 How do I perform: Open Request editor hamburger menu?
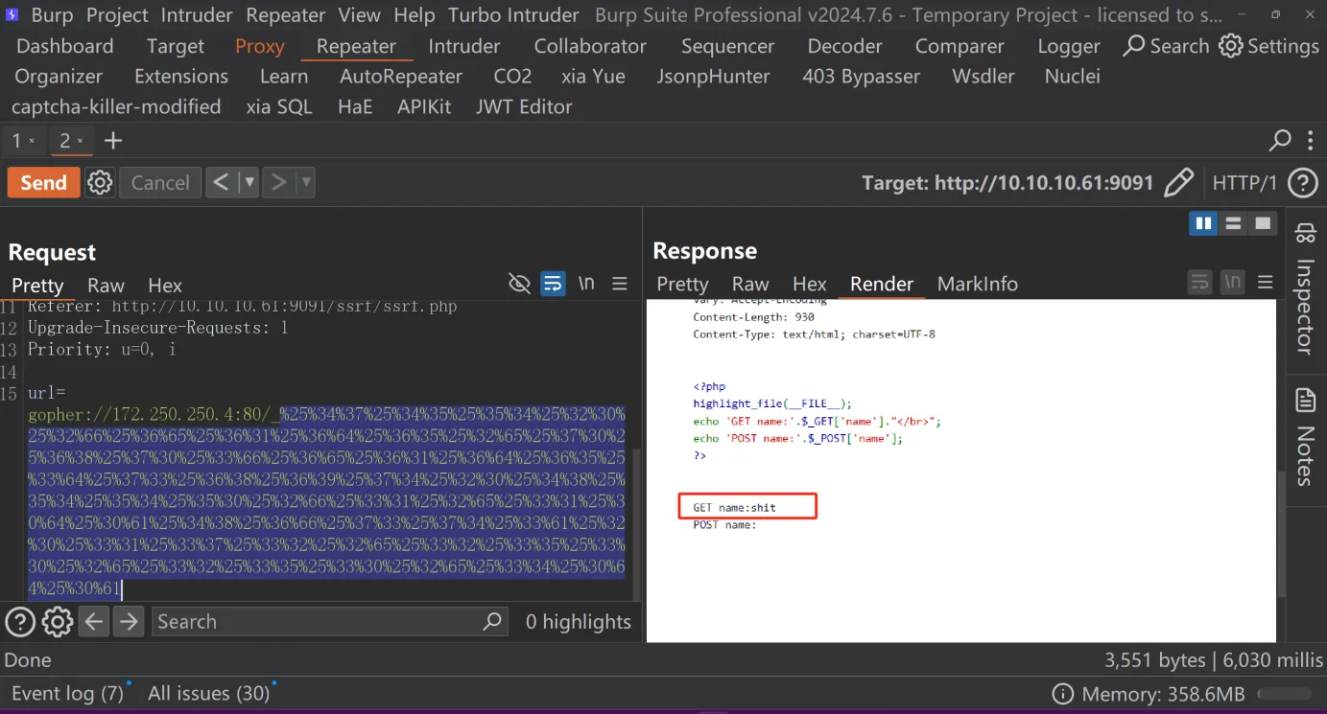pos(620,283)
